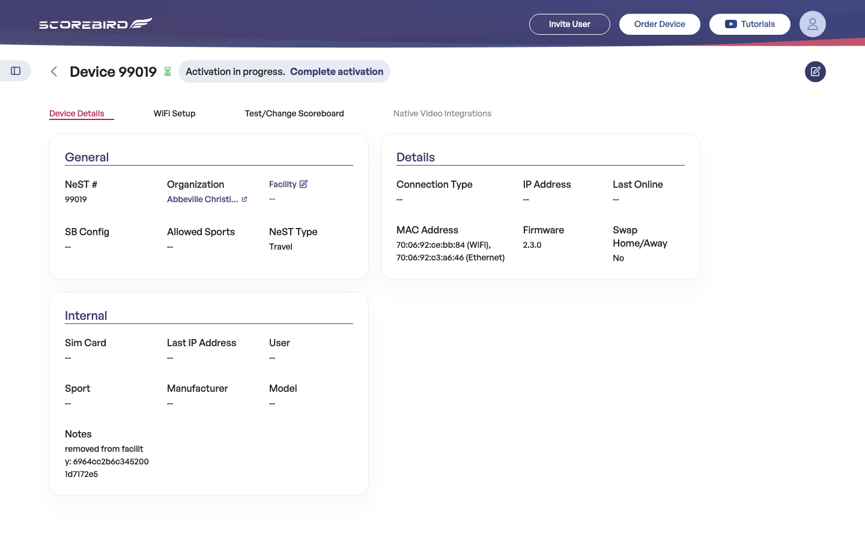Open the edit device pencil button
The image size is (865, 540).
click(x=815, y=71)
